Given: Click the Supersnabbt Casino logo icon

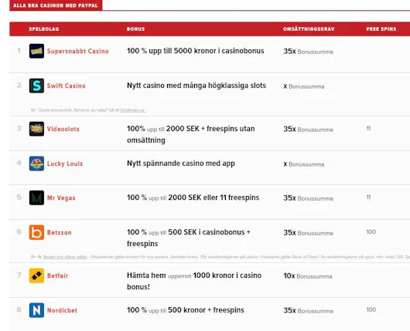Looking at the screenshot, I should tap(36, 51).
